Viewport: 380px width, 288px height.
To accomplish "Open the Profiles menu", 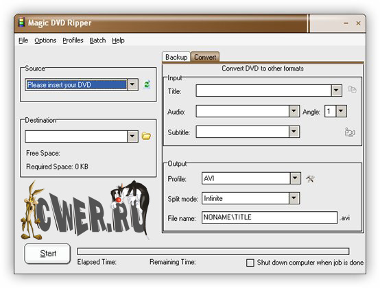I will tap(73, 40).
